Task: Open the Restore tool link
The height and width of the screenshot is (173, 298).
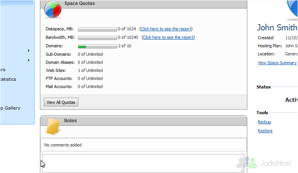Action: click(265, 131)
